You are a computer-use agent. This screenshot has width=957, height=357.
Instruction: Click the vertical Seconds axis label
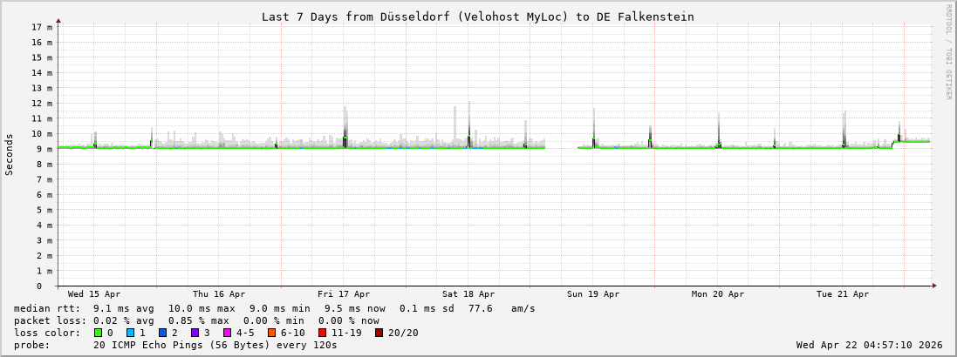[10, 154]
